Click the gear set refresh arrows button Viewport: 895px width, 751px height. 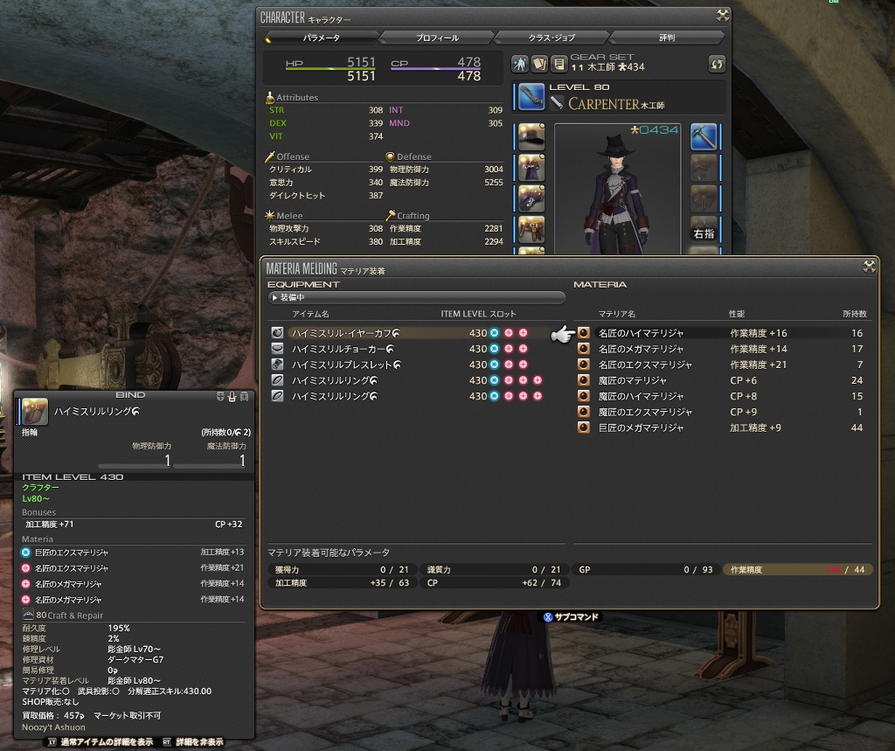coord(717,64)
